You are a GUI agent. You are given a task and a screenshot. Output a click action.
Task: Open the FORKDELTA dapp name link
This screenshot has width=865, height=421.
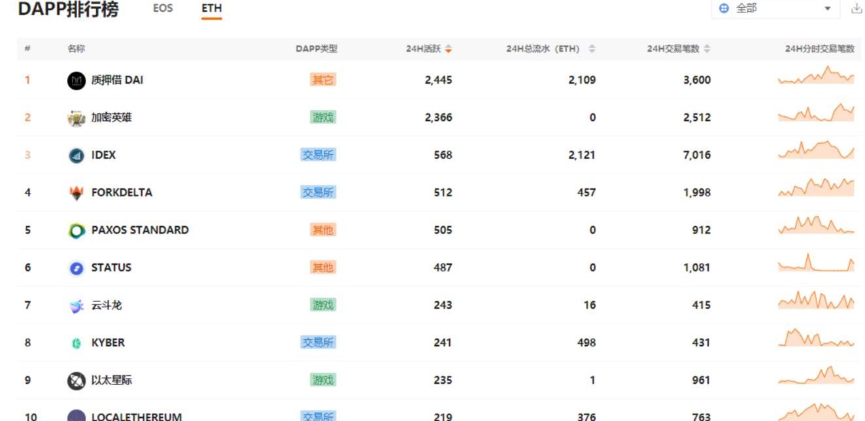tap(122, 192)
